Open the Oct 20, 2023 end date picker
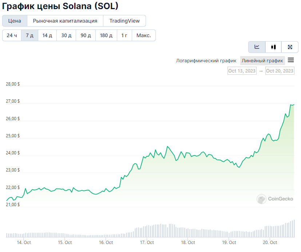Viewport: 301px width, 252px height. pos(280,71)
